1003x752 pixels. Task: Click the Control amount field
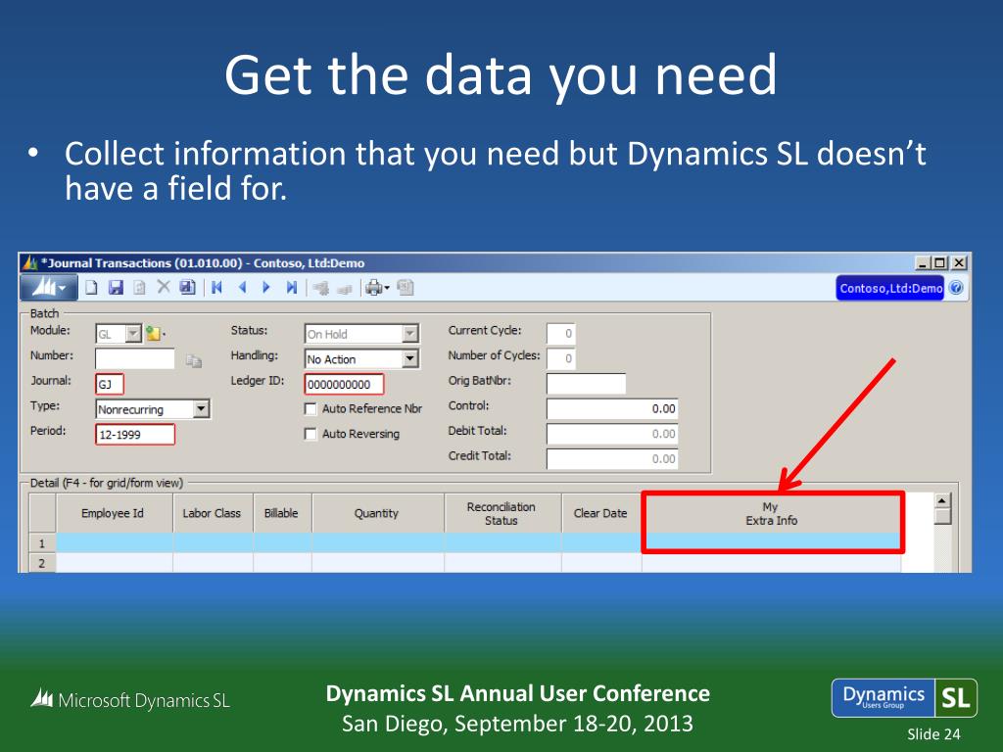click(x=612, y=408)
